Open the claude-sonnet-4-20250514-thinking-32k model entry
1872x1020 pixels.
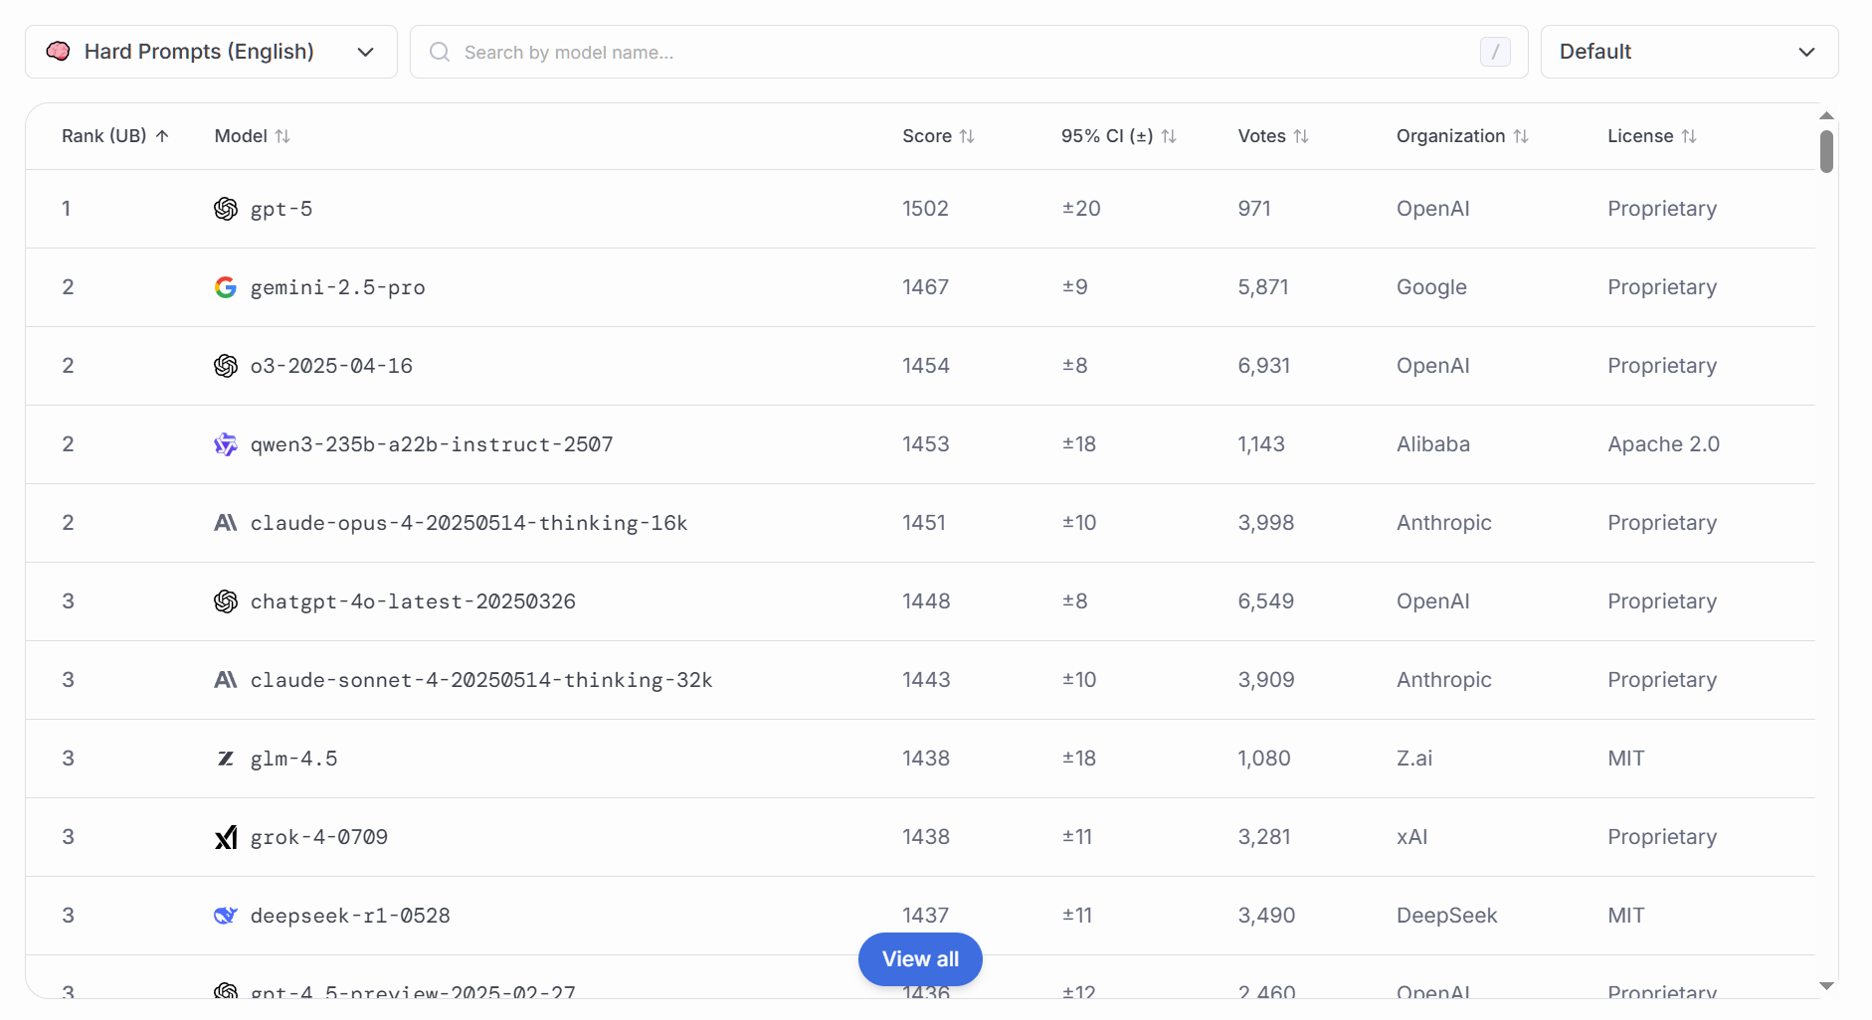coord(481,680)
